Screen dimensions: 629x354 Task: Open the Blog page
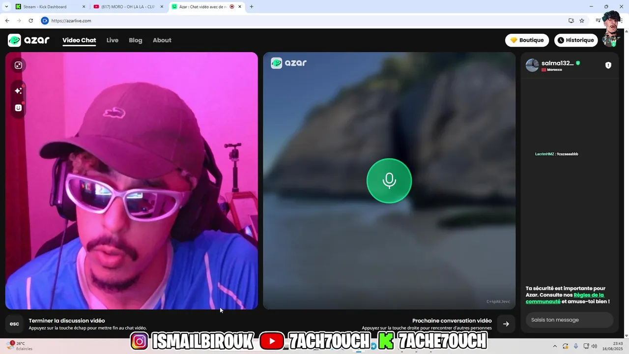pos(136,40)
